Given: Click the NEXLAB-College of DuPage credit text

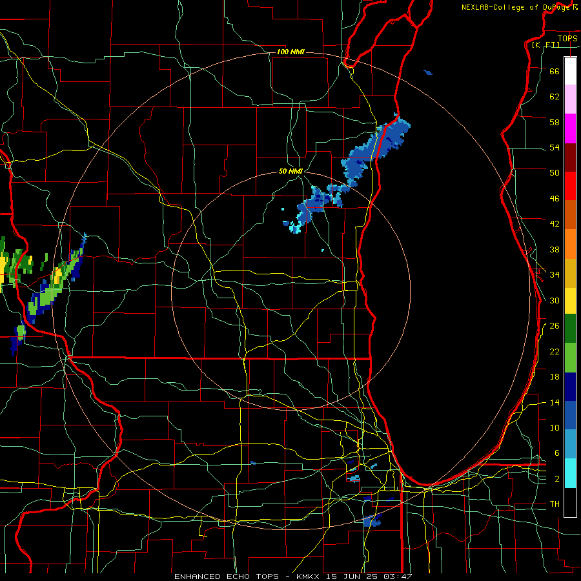Looking at the screenshot, I should click(519, 7).
